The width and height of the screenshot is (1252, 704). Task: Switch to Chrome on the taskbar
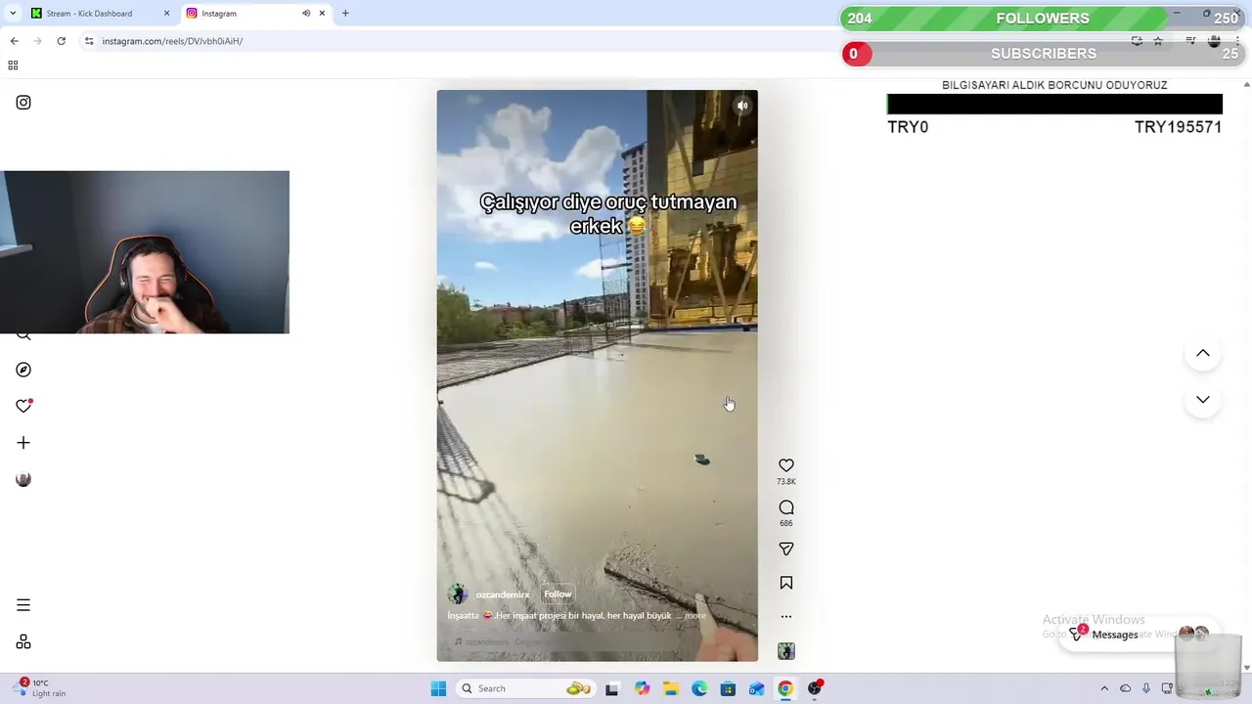[x=785, y=688]
